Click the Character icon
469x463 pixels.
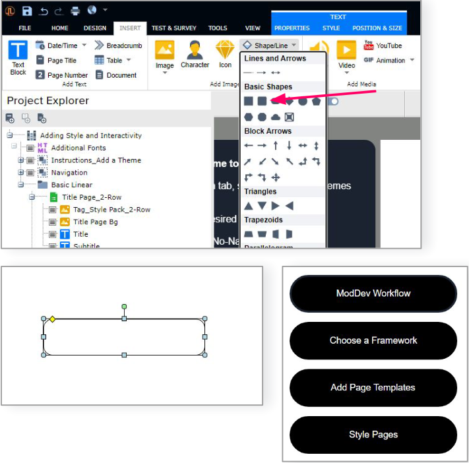(x=195, y=54)
